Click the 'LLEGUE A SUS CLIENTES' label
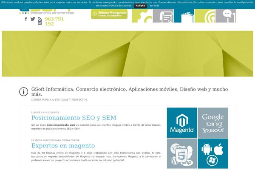 (x=45, y=112)
